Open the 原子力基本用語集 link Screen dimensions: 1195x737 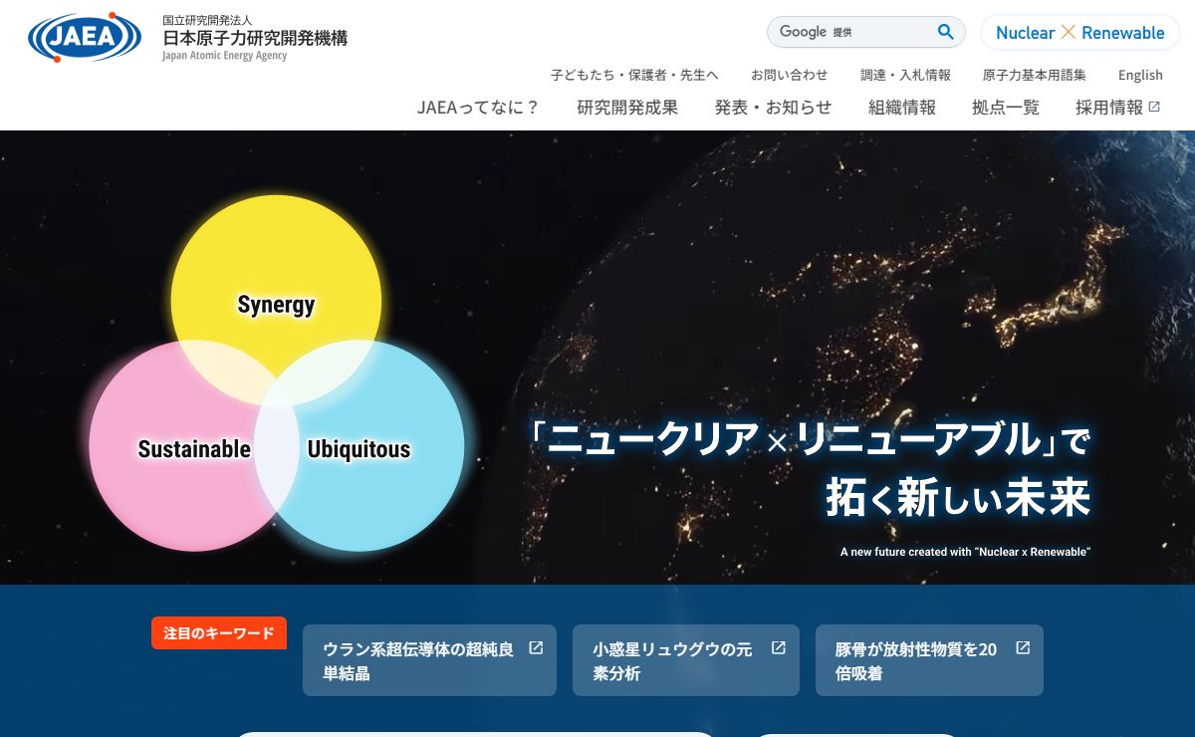1035,75
